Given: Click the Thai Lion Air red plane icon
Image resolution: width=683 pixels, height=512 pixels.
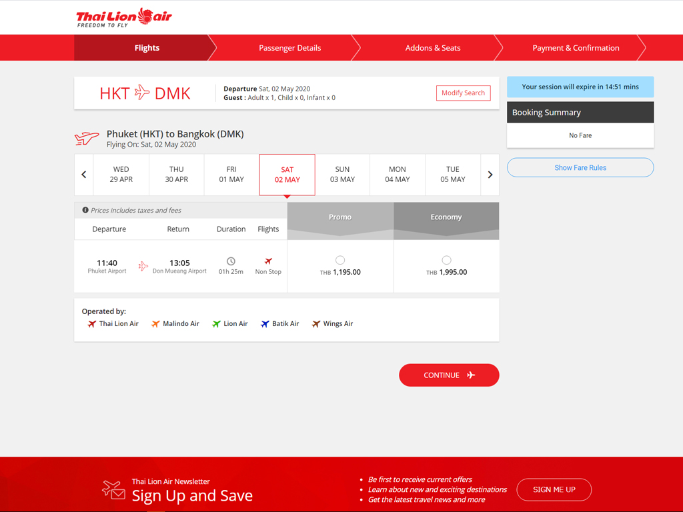Looking at the screenshot, I should click(x=91, y=324).
